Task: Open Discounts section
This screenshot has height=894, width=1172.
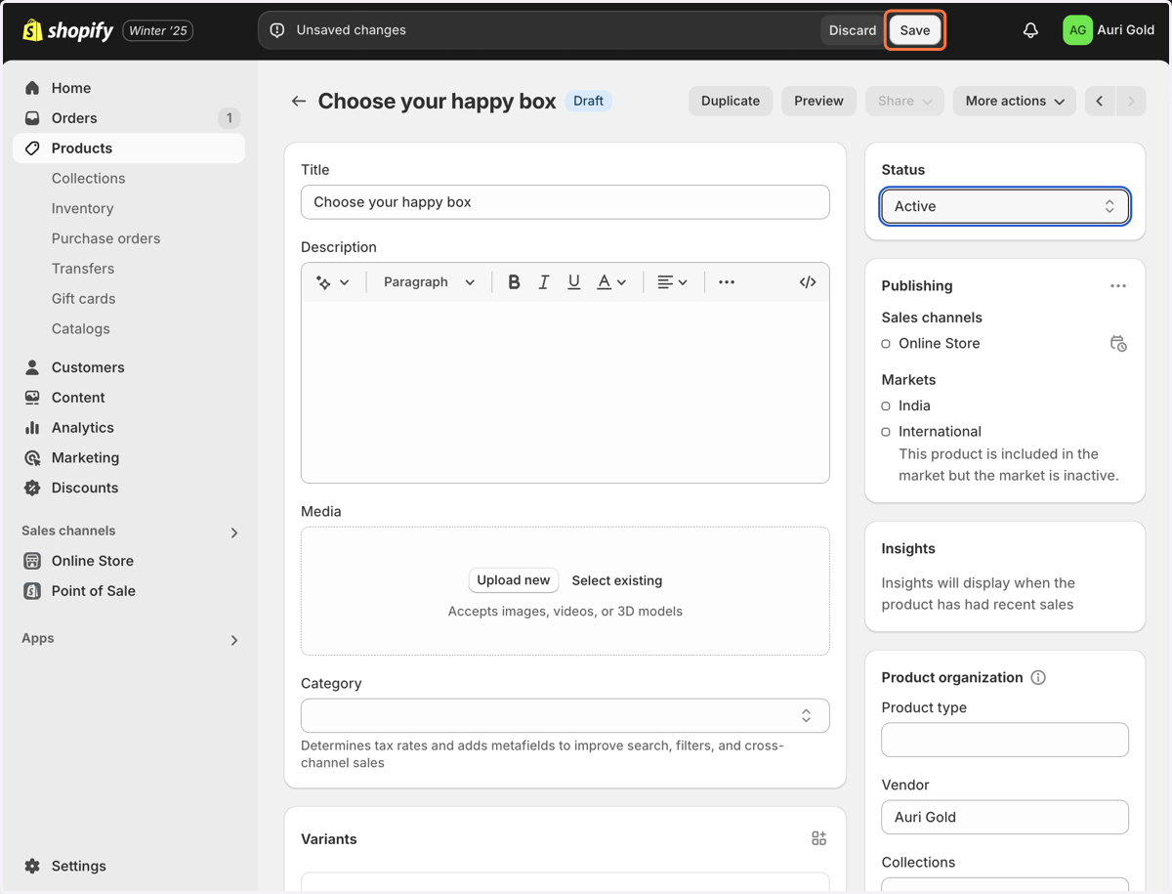Action: [x=129, y=489]
